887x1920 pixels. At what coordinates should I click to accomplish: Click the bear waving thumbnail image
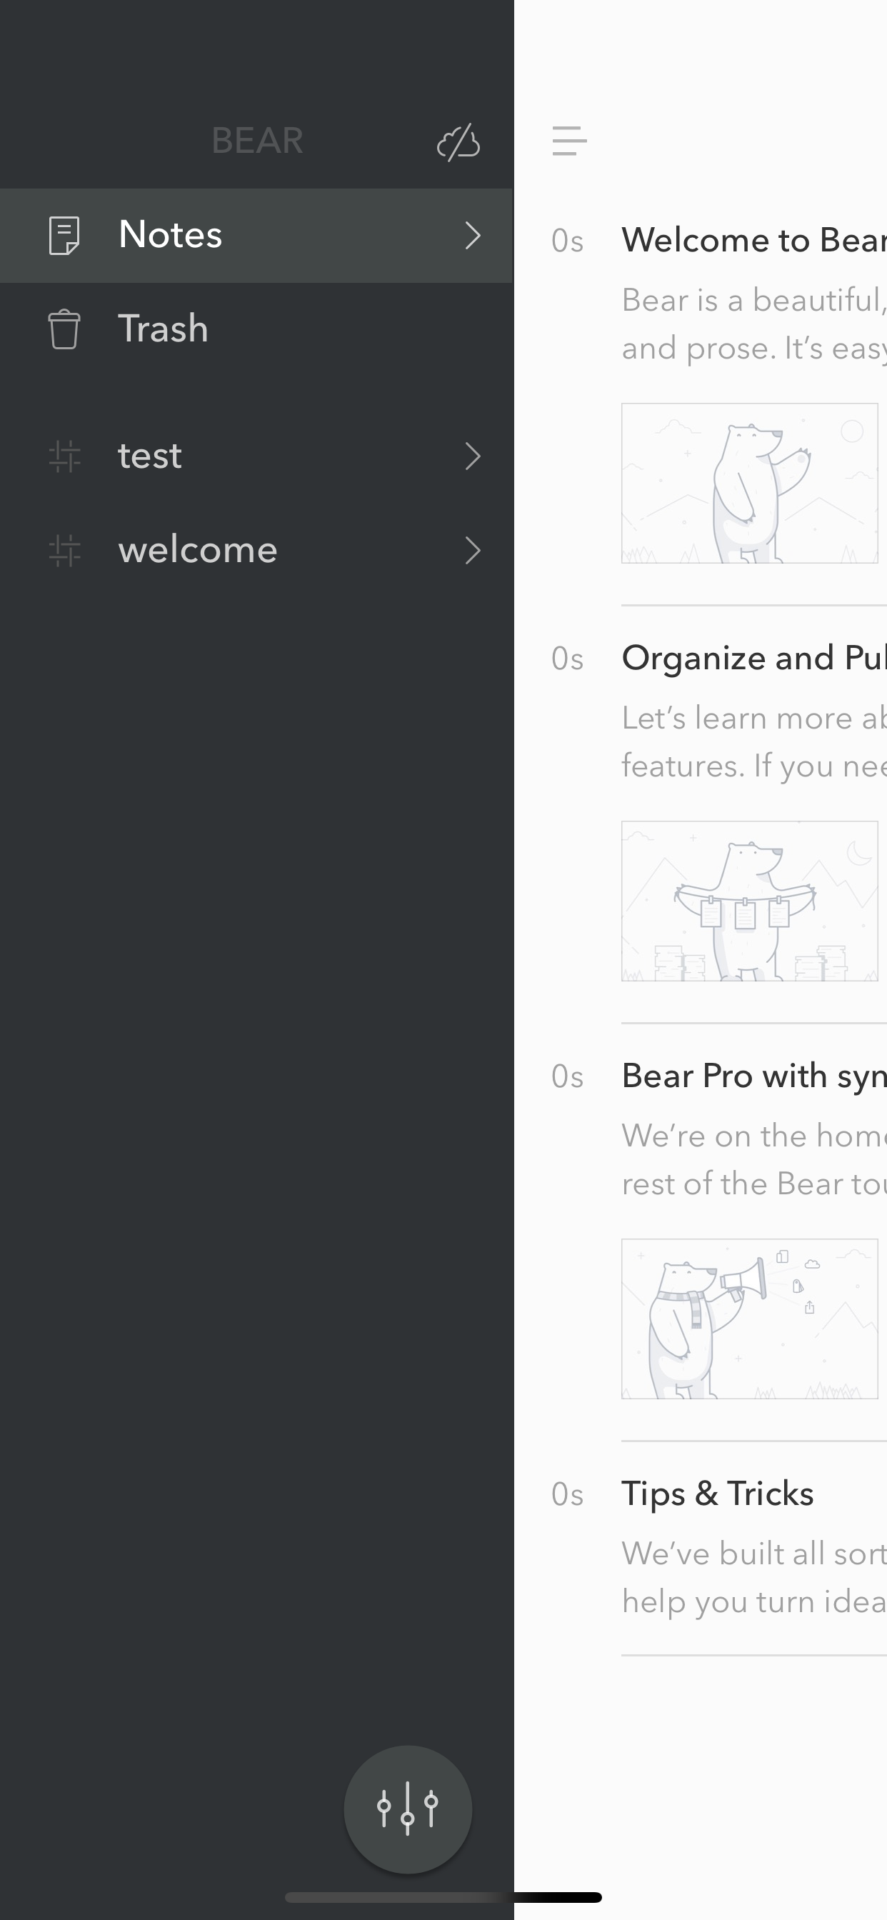[750, 483]
